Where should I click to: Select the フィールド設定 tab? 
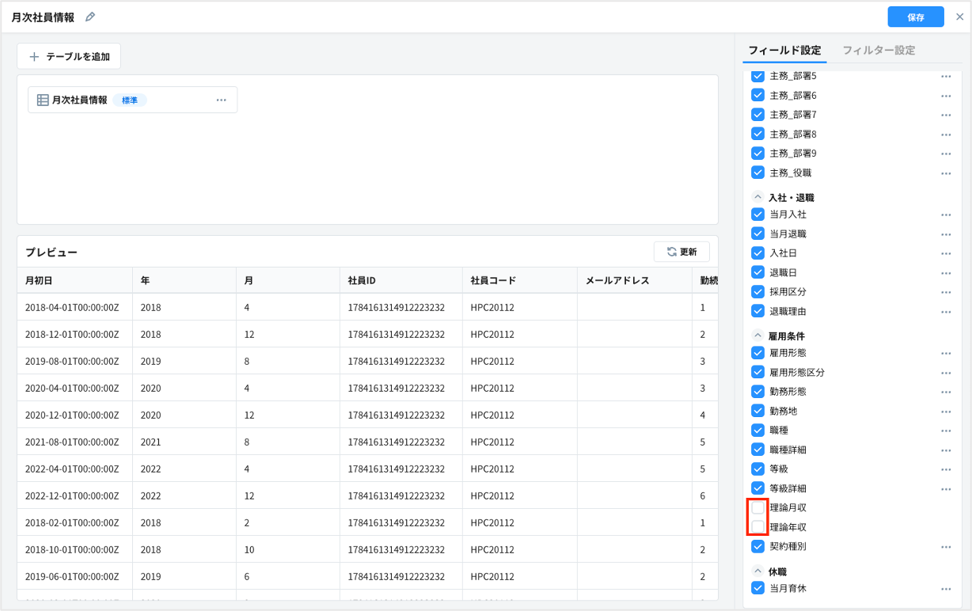tap(784, 51)
